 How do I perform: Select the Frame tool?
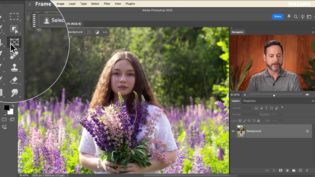(x=14, y=42)
